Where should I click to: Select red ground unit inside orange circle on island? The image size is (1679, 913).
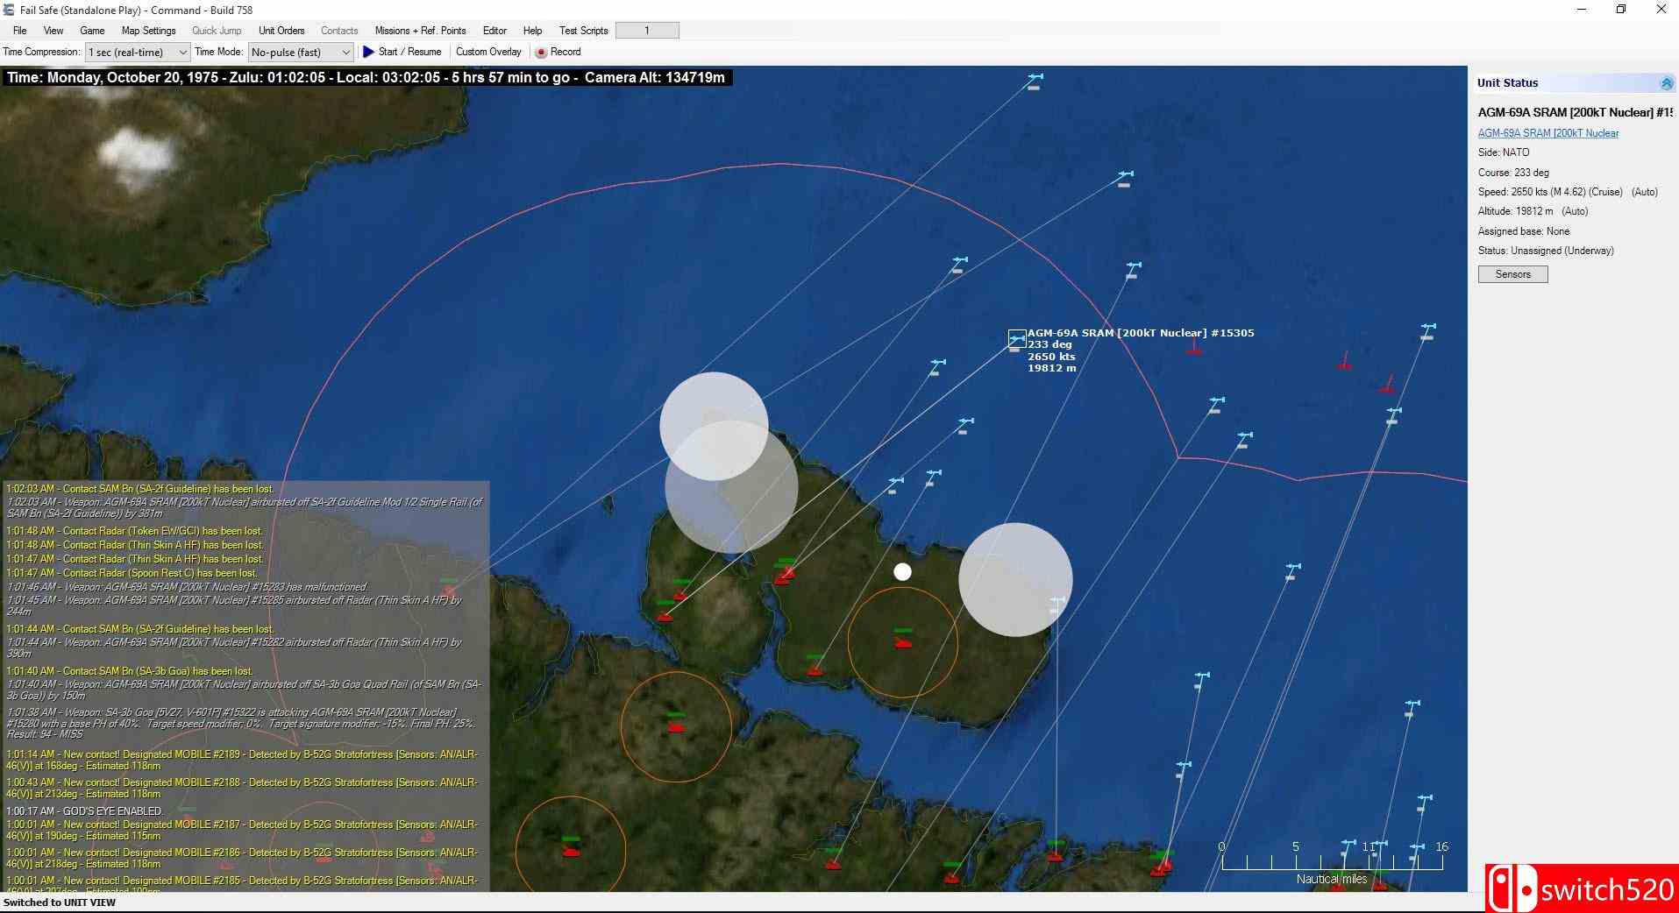902,641
